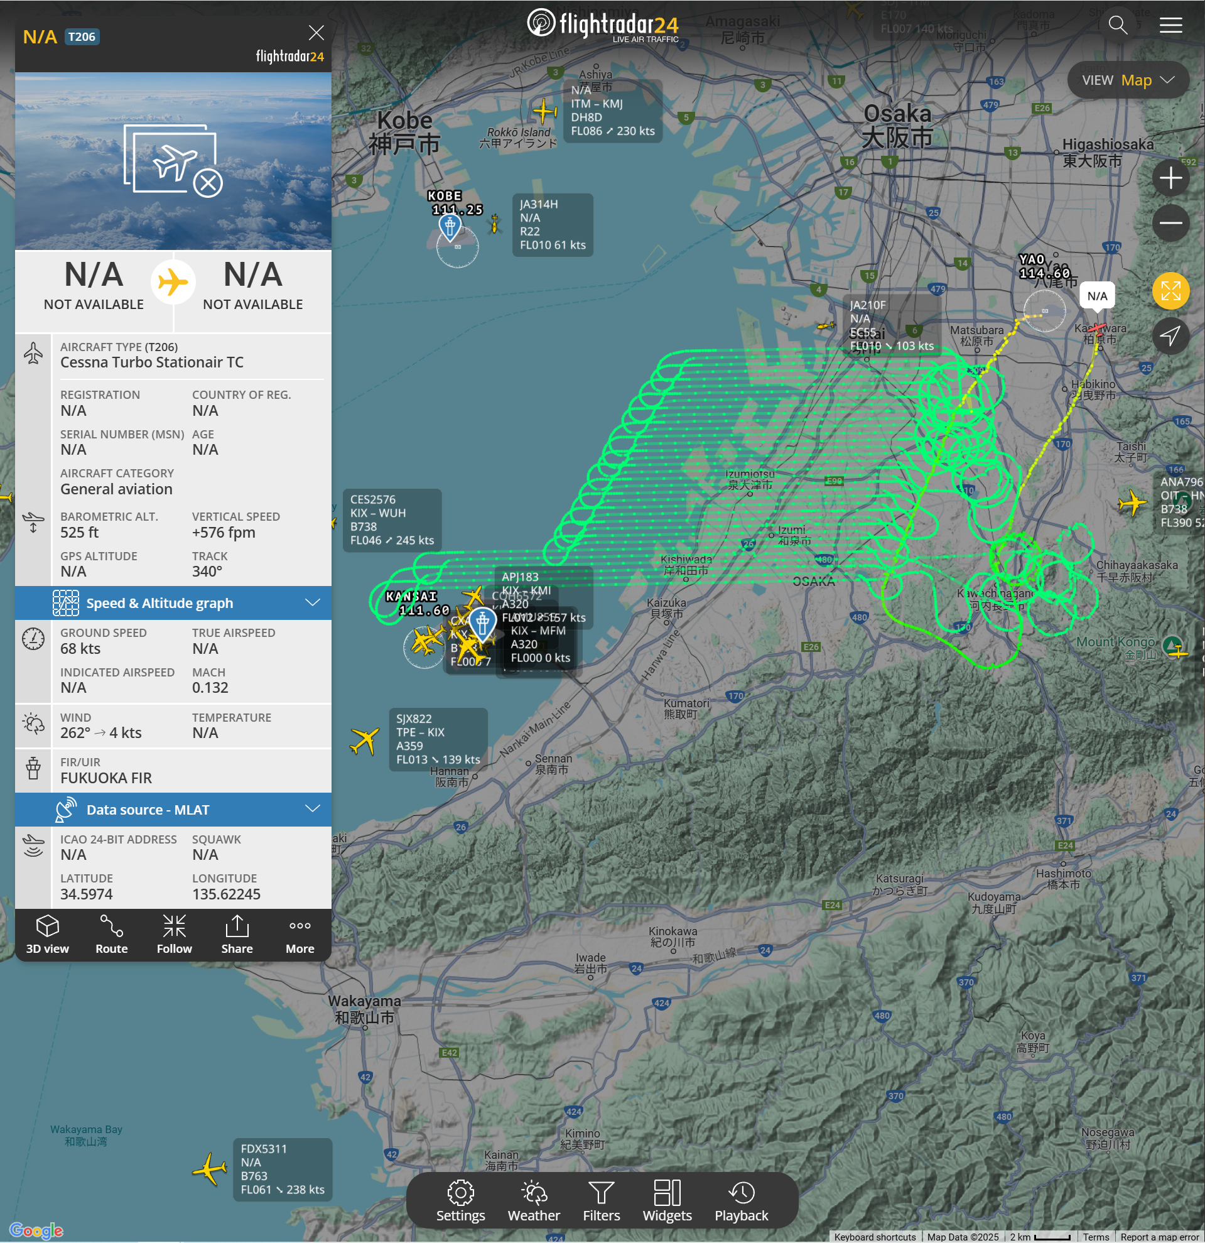Close the N/A T206 flight panel
This screenshot has width=1205, height=1243.
(316, 33)
